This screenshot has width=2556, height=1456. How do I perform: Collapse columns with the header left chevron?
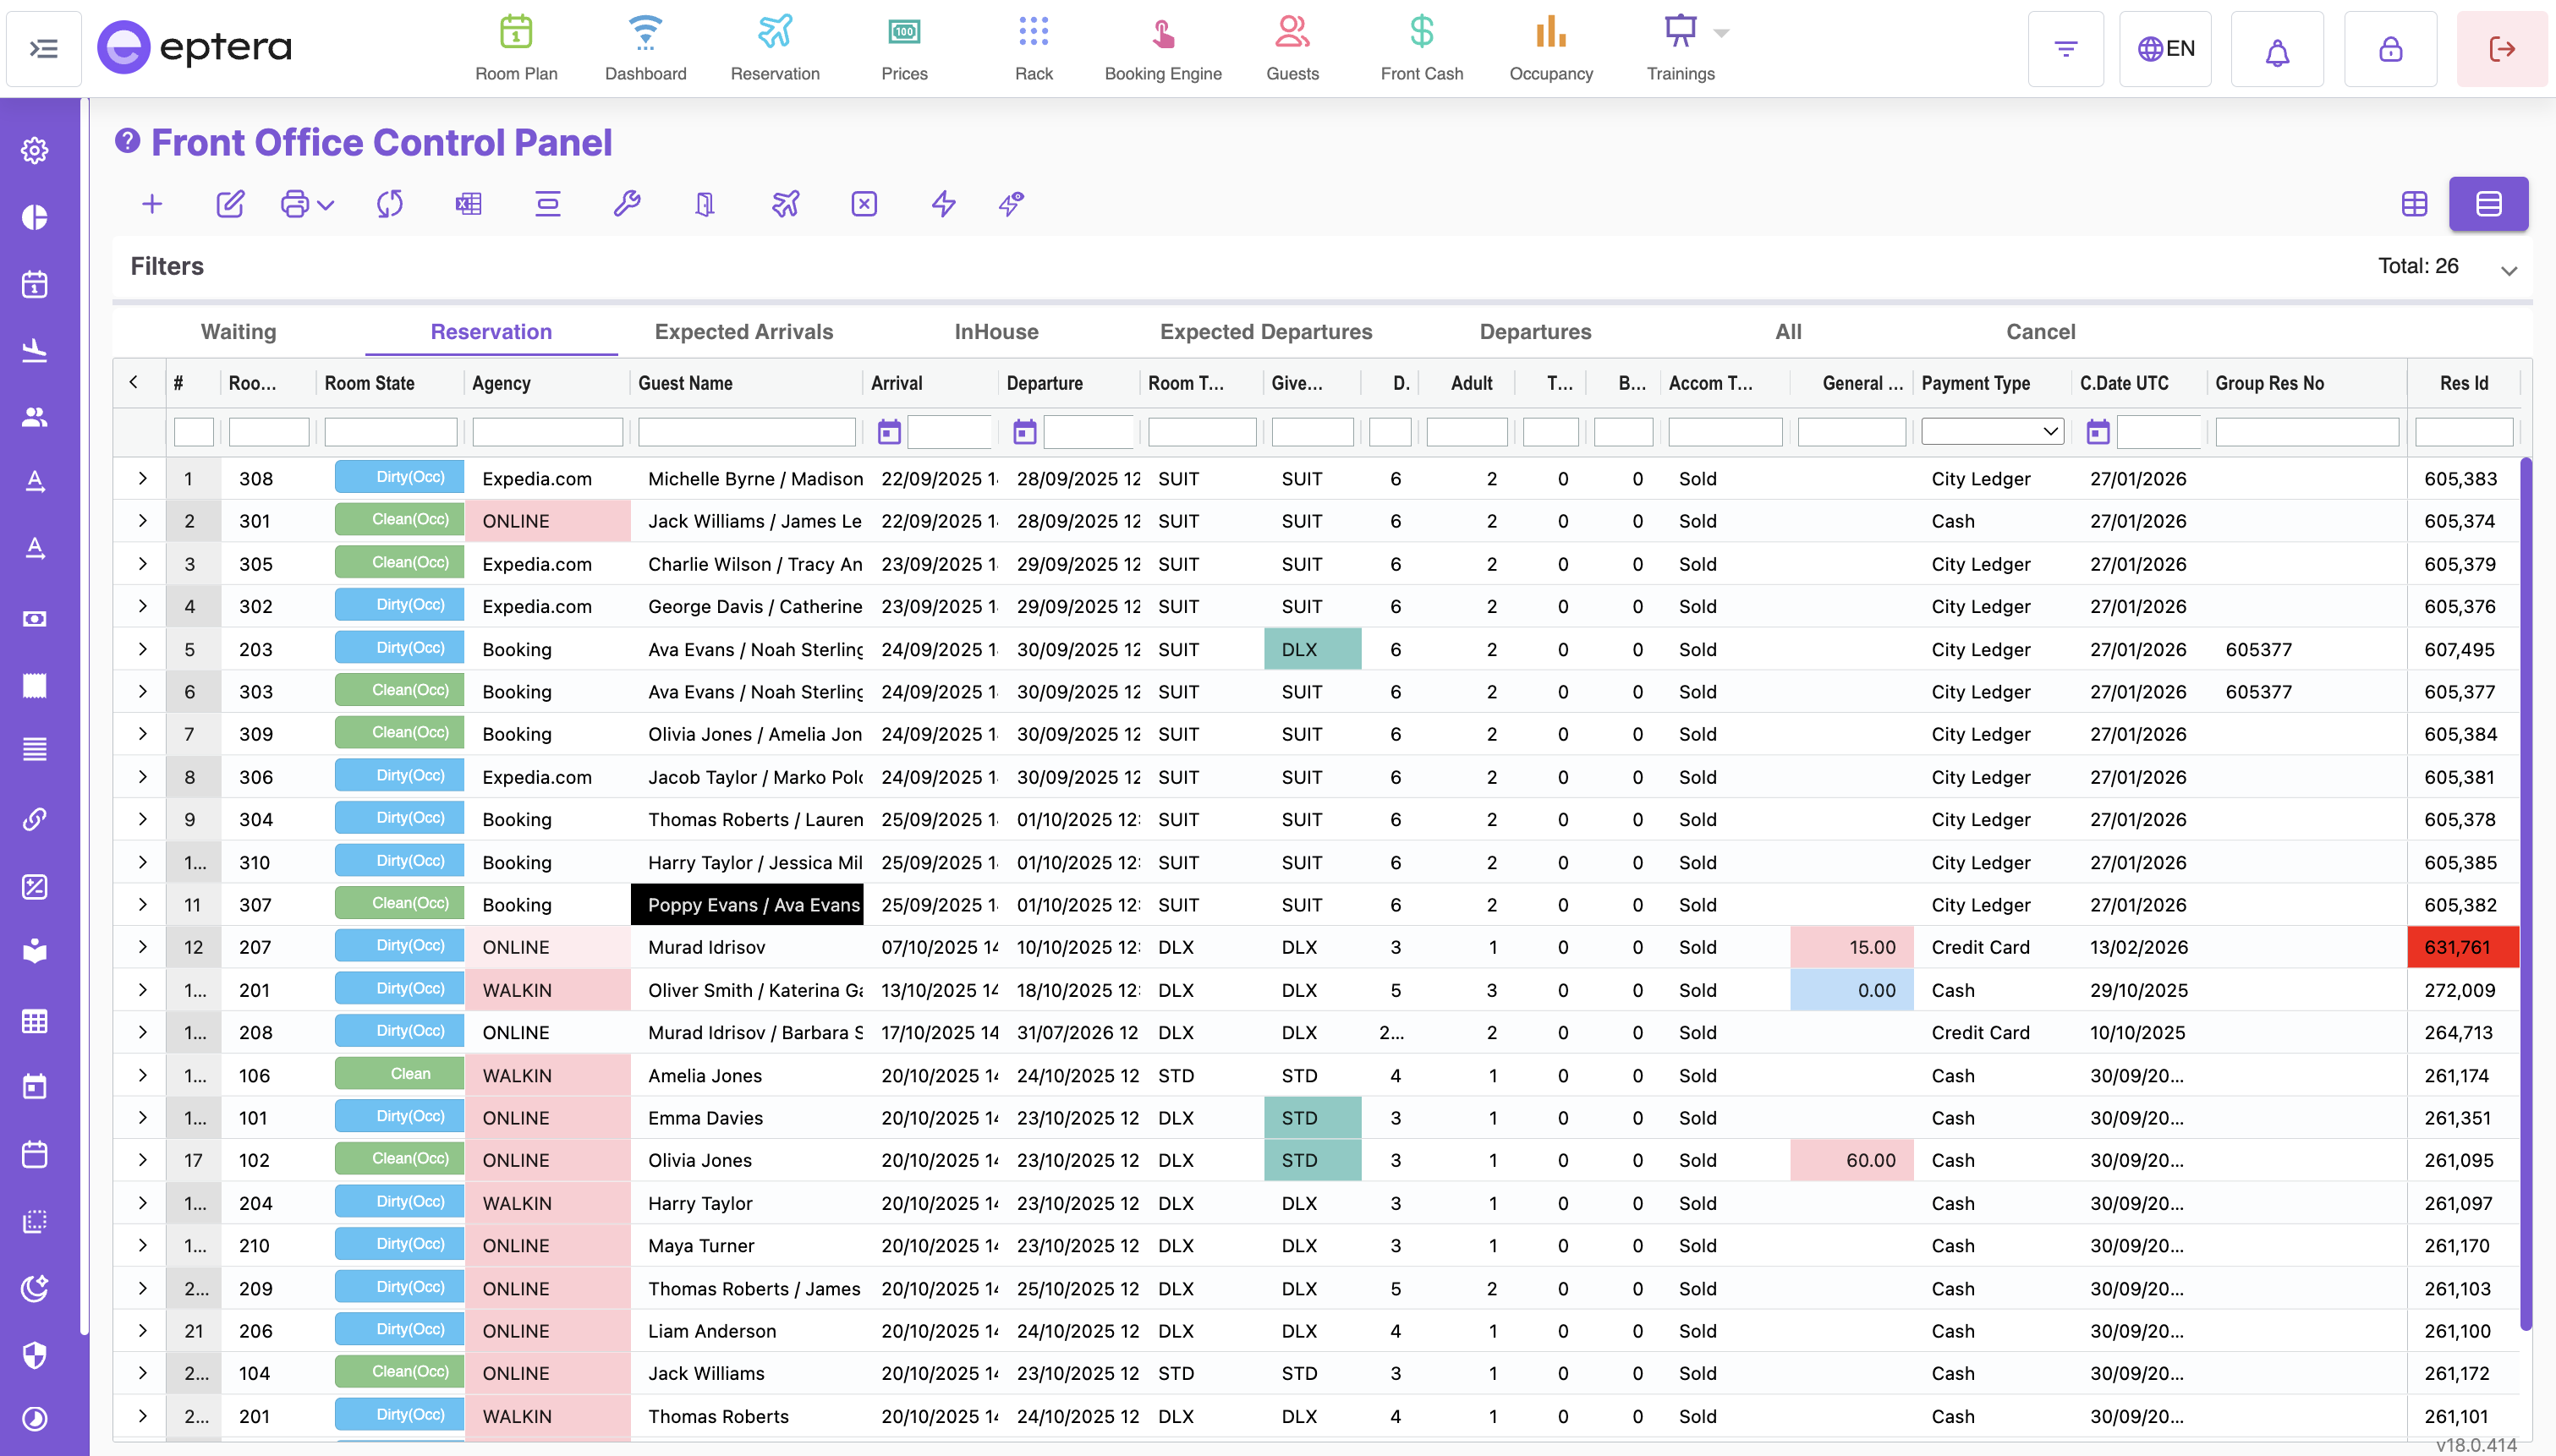click(134, 382)
